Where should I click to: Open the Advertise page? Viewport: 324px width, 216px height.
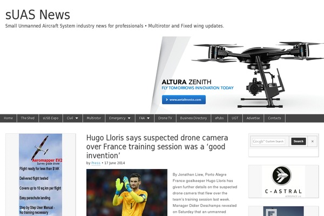(x=253, y=118)
